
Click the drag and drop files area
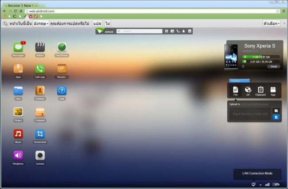(250, 114)
